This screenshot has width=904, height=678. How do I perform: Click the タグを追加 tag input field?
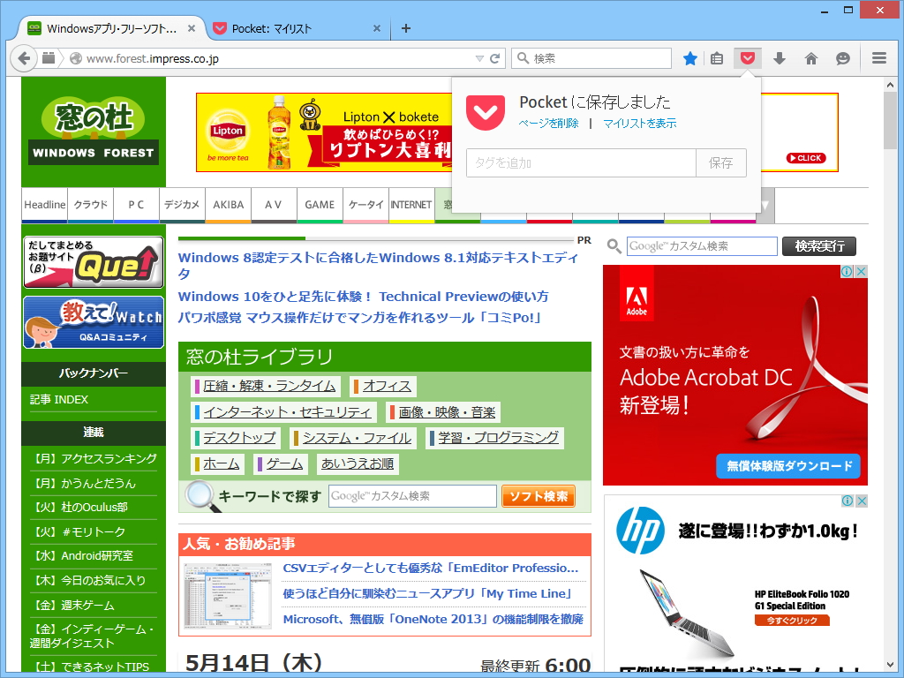(580, 162)
